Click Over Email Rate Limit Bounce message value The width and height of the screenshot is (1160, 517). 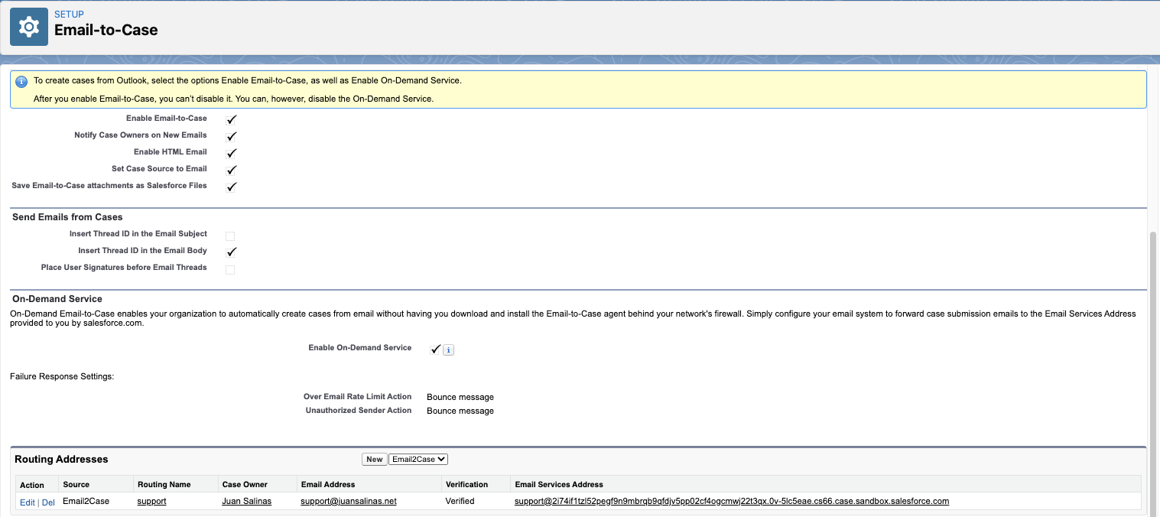[460, 397]
